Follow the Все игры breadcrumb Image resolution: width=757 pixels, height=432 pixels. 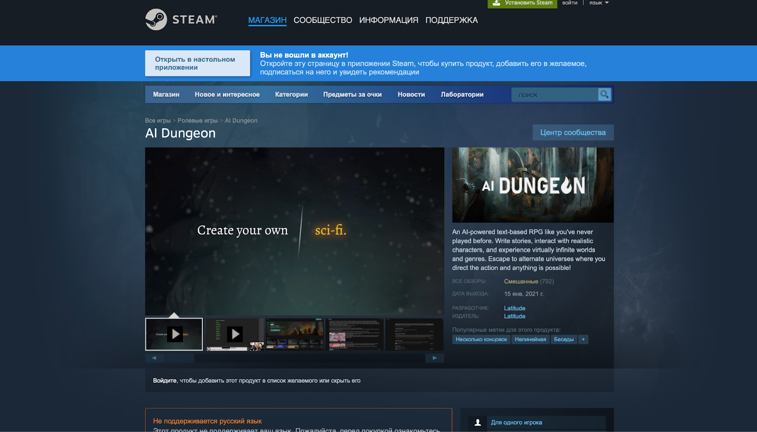click(158, 121)
